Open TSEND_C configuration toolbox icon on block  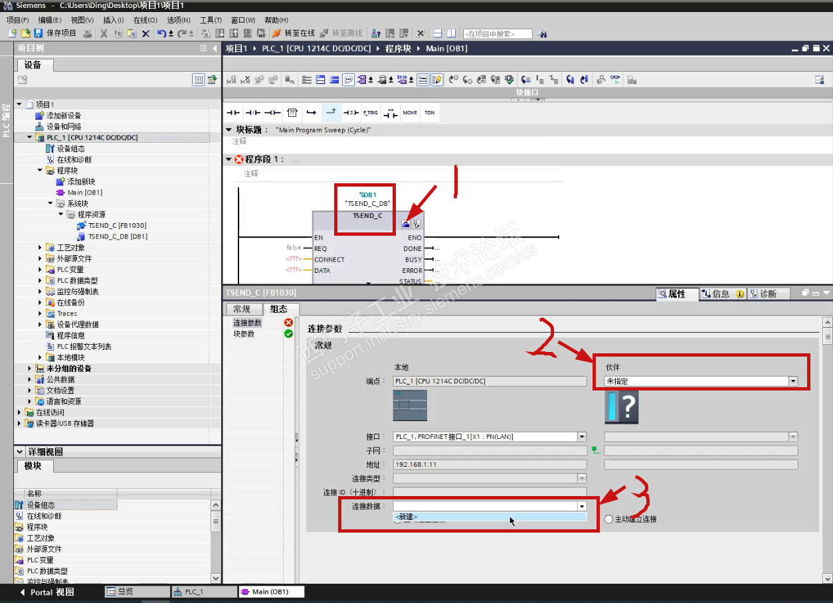pos(406,224)
